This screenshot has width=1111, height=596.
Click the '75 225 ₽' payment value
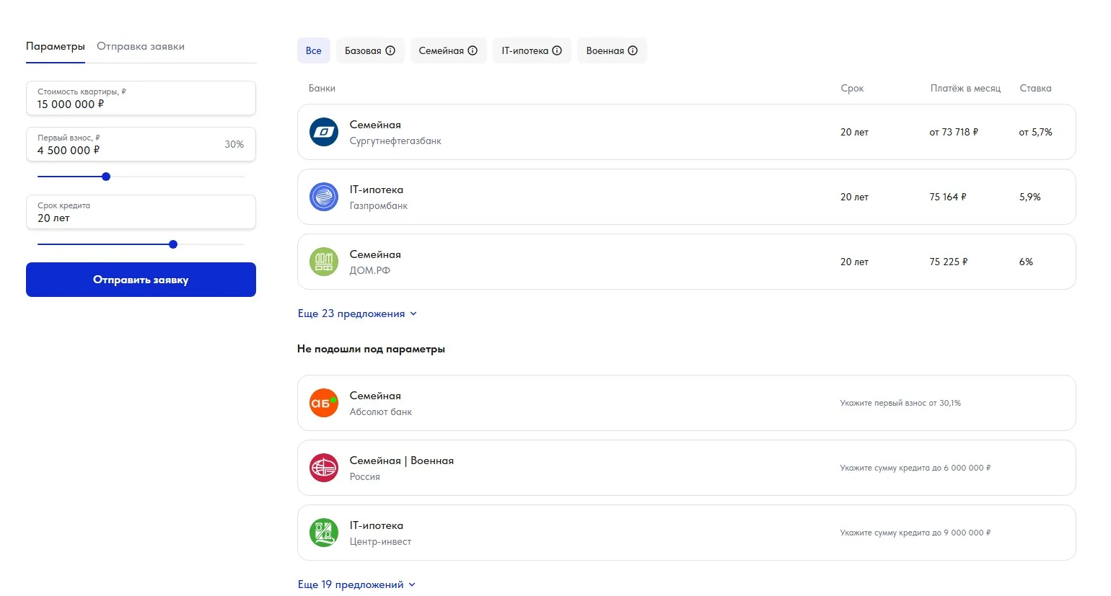[x=949, y=262]
